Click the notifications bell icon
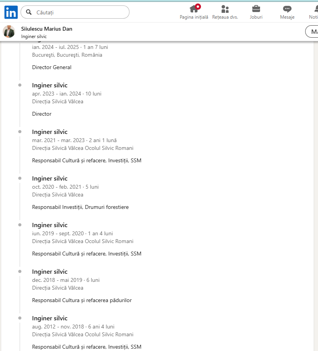Image resolution: width=318 pixels, height=351 pixels. [x=315, y=9]
